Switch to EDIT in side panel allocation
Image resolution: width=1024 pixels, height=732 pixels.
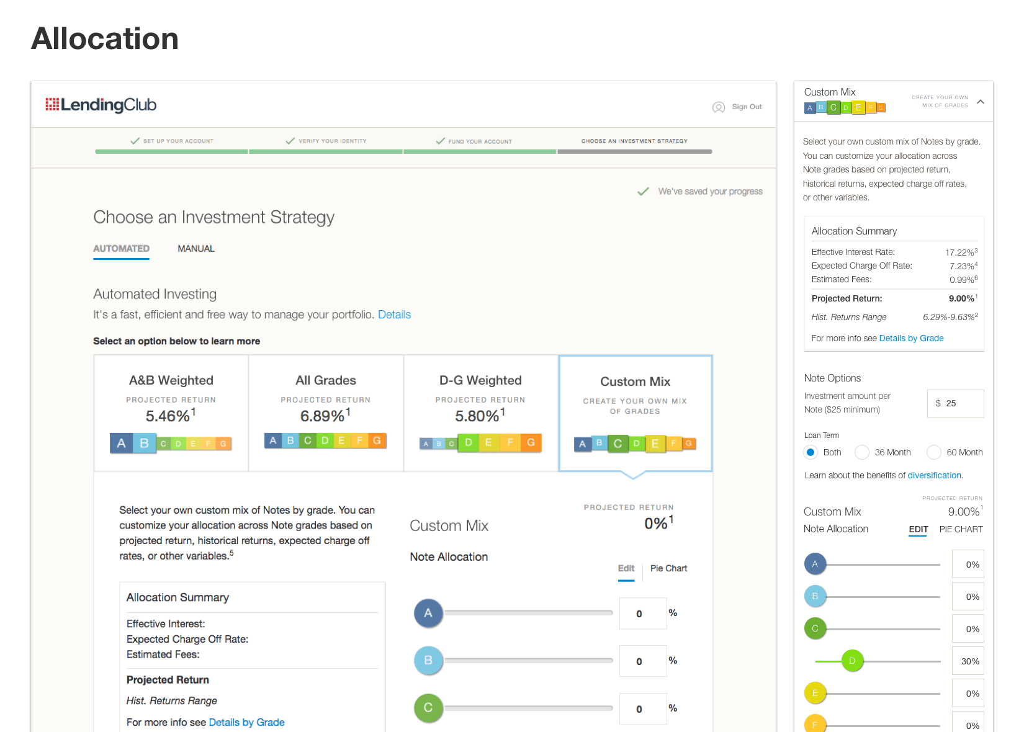tap(918, 529)
